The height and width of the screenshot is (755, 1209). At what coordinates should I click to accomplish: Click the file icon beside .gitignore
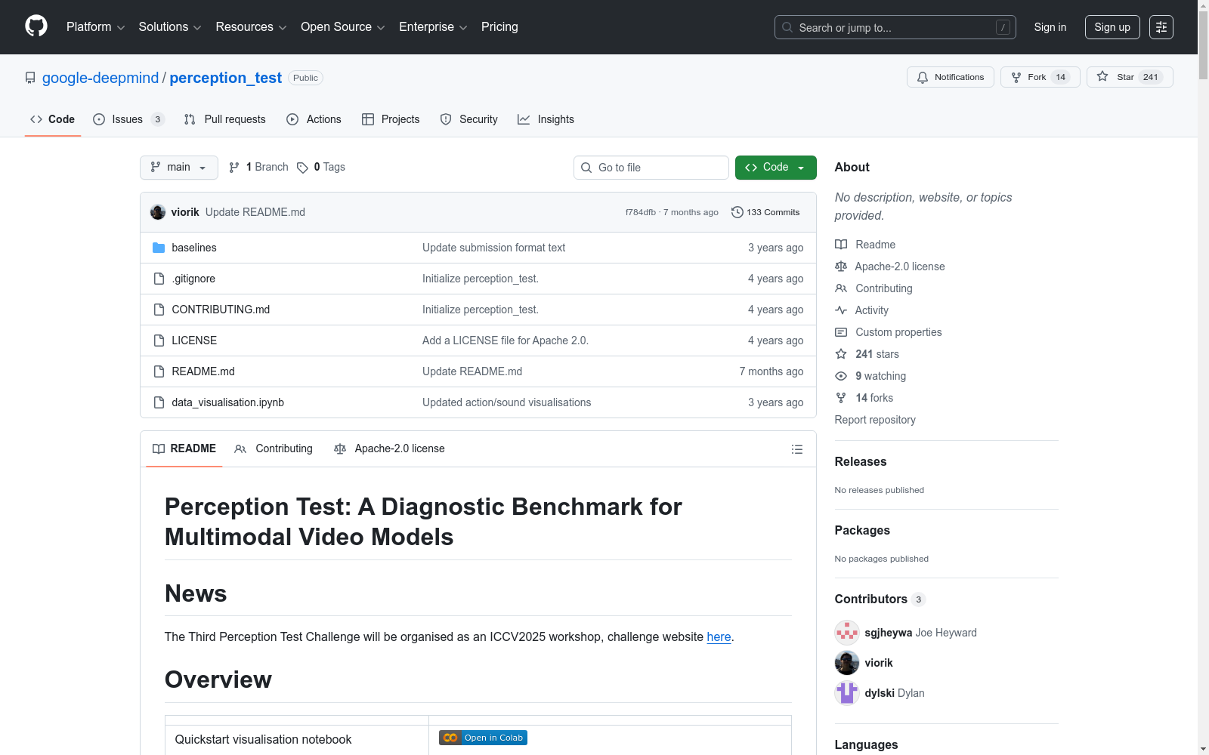pos(159,279)
